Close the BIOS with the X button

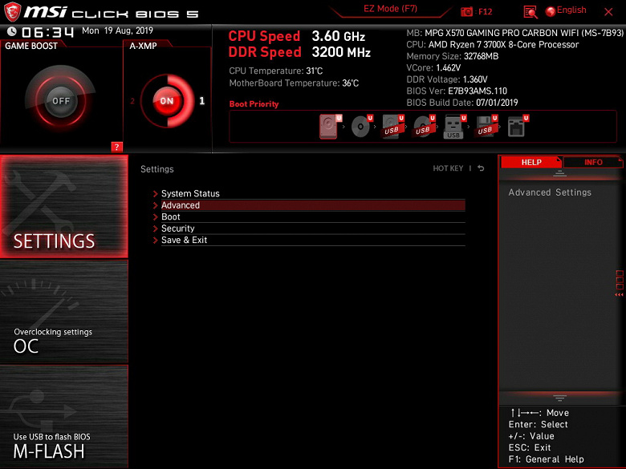[608, 12]
